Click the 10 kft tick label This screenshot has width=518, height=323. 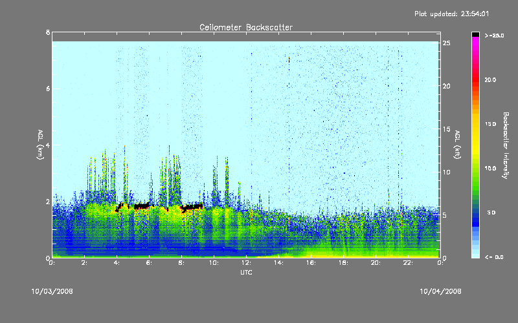[446, 172]
